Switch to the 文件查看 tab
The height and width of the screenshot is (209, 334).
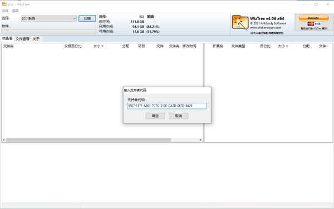point(23,39)
